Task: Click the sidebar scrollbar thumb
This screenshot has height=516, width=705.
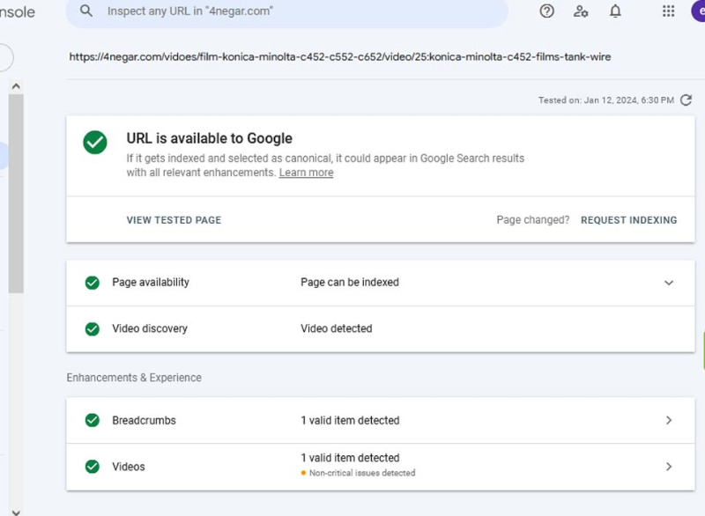Action: click(16, 193)
